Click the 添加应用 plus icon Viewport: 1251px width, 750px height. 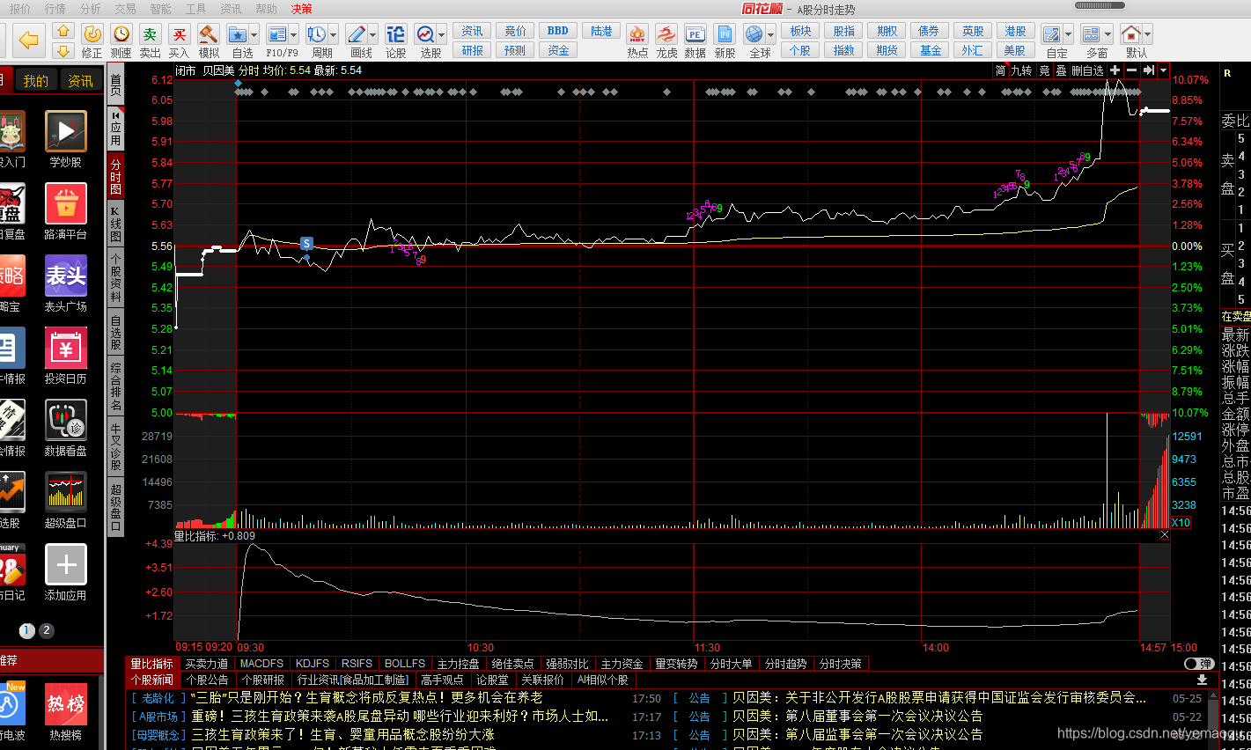[x=66, y=565]
